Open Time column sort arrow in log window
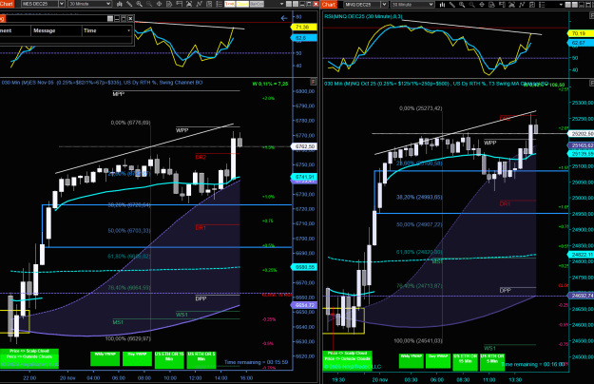This screenshot has width=594, height=384. (x=129, y=30)
